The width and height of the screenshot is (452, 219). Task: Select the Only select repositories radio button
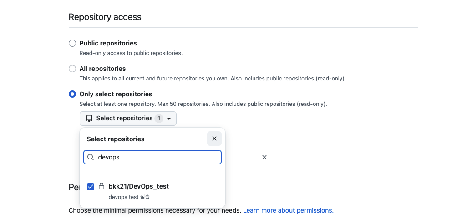[72, 94]
